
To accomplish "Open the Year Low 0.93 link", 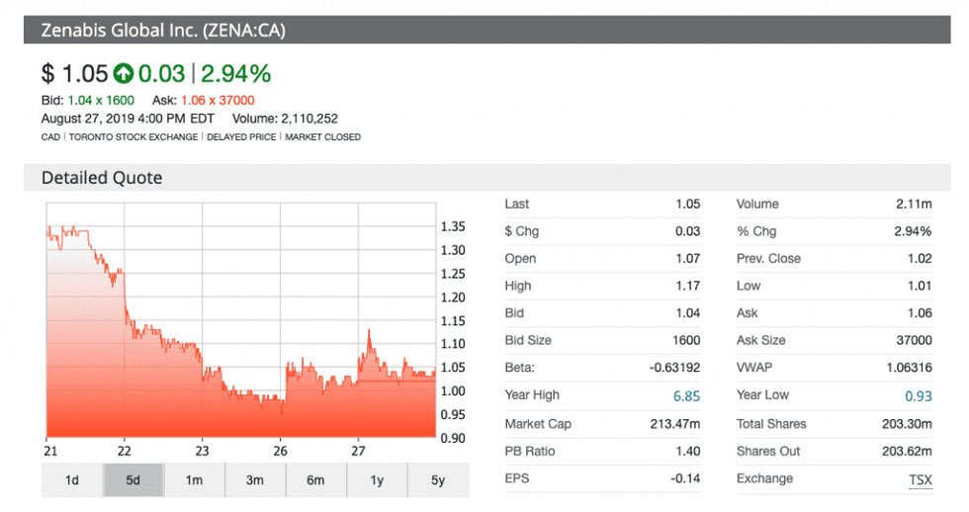I will [919, 395].
